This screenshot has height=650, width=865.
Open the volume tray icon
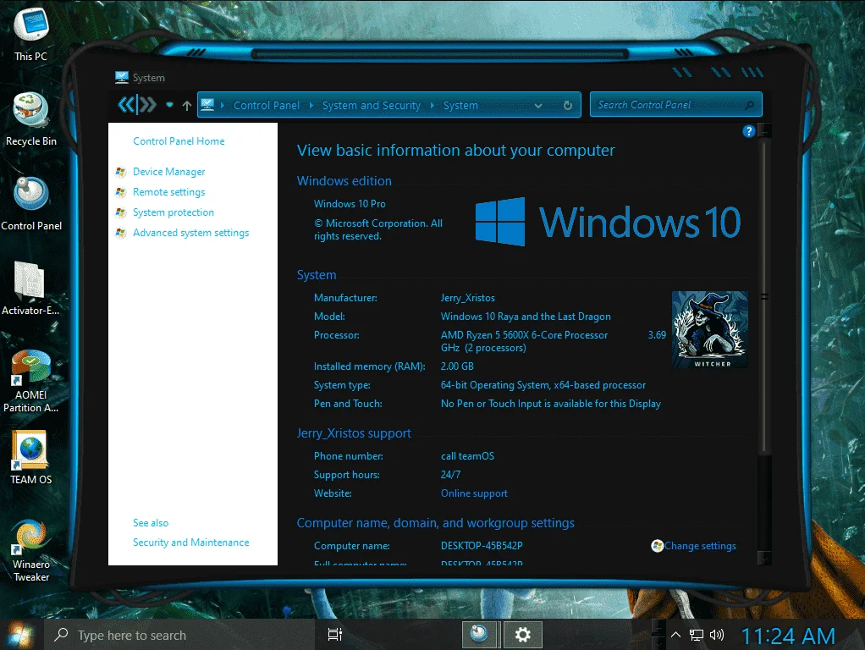point(717,635)
